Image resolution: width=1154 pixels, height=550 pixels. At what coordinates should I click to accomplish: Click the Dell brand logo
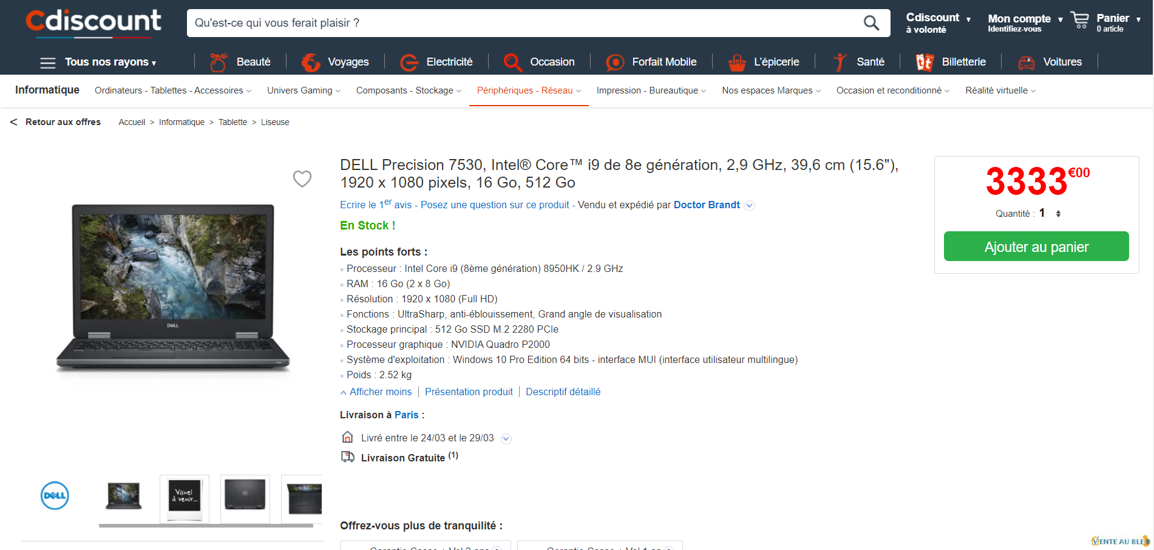[55, 495]
